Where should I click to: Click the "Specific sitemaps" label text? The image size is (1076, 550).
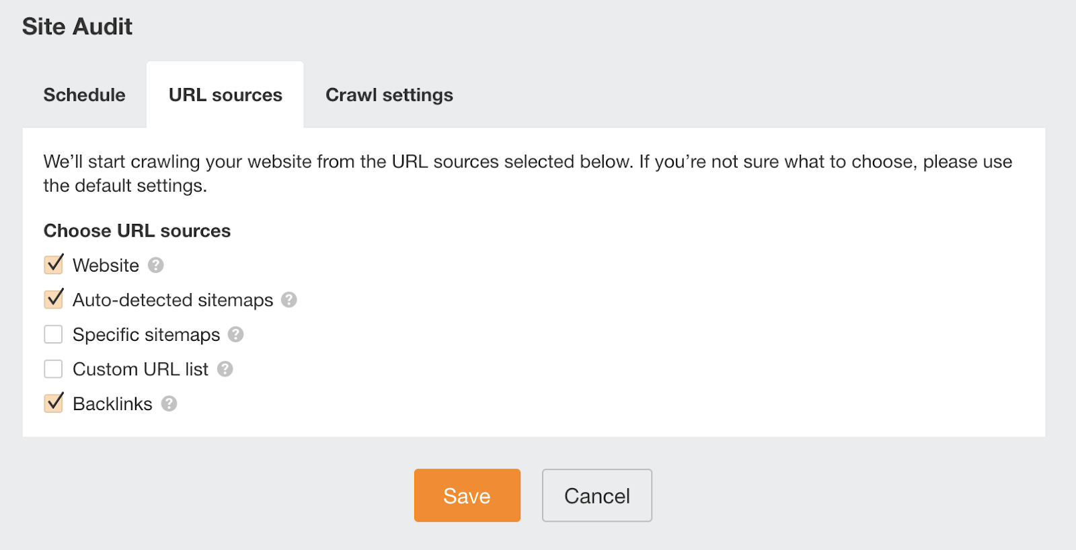coord(146,335)
